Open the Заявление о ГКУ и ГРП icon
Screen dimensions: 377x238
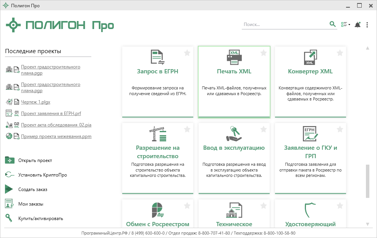tap(310, 134)
